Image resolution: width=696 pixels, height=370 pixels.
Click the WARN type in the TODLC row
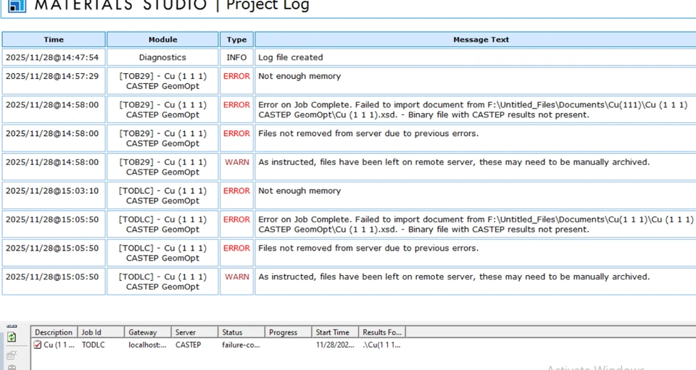pos(236,277)
